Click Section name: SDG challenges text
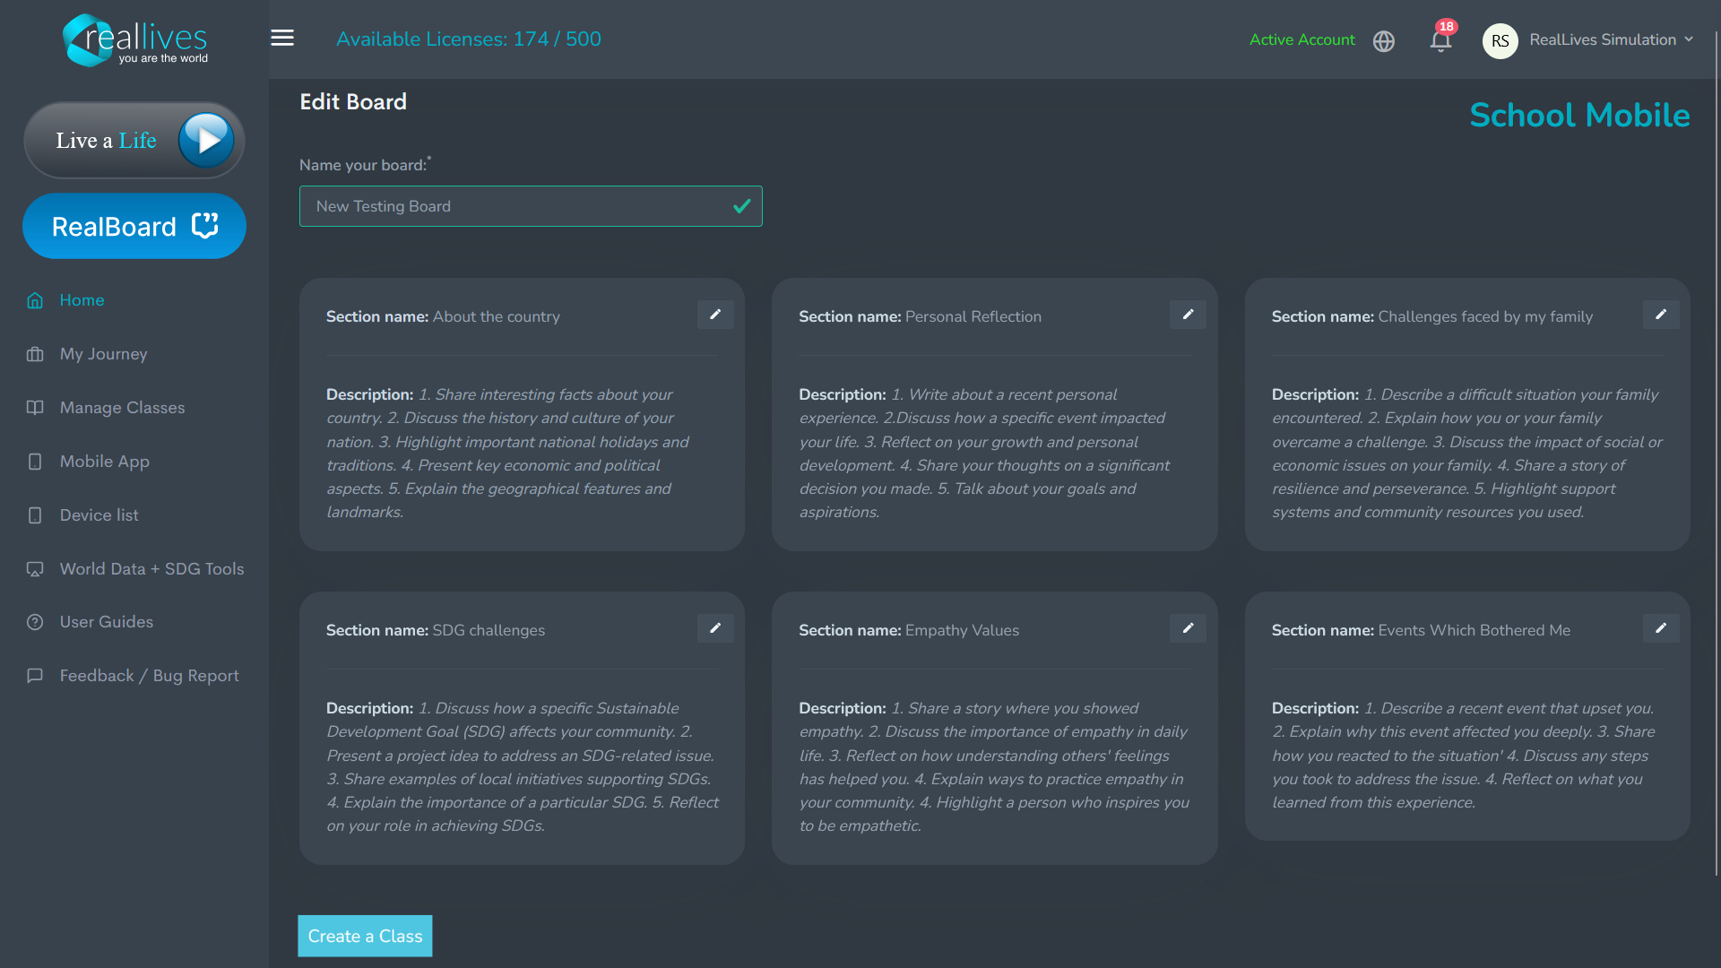The height and width of the screenshot is (968, 1721). 436,630
